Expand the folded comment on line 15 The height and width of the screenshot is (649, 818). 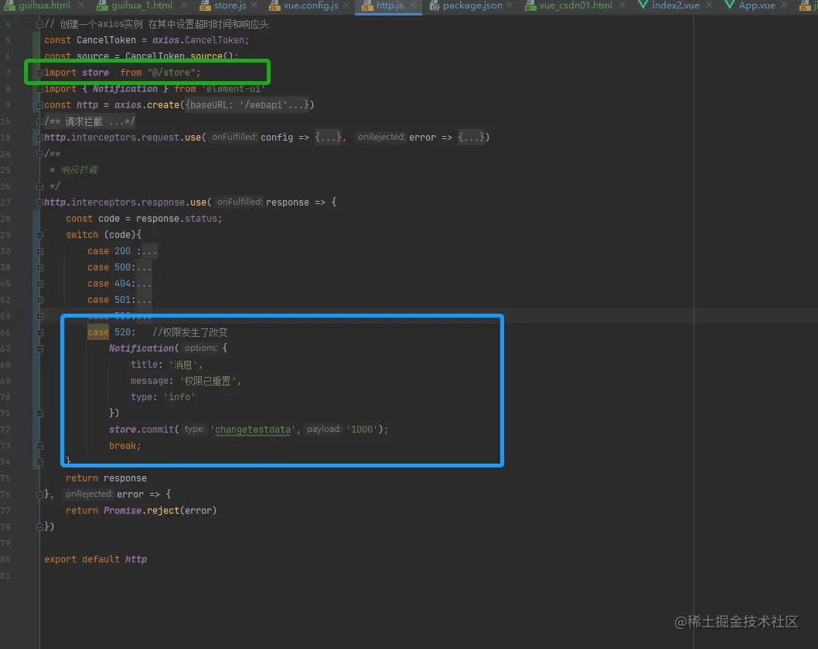pos(39,121)
